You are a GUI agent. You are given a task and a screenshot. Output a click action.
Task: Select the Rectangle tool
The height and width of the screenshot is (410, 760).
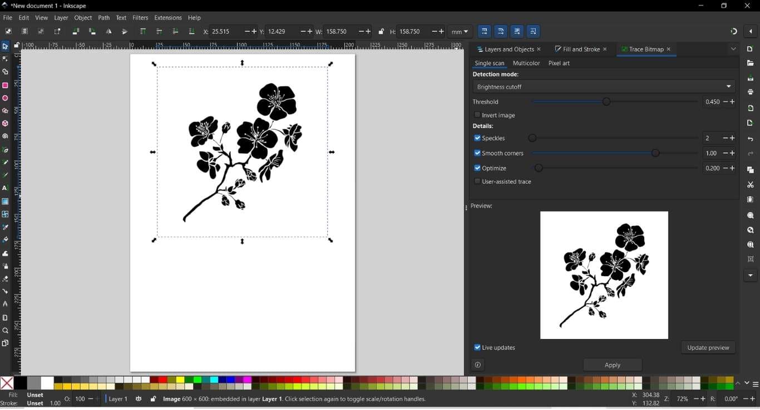[5, 86]
